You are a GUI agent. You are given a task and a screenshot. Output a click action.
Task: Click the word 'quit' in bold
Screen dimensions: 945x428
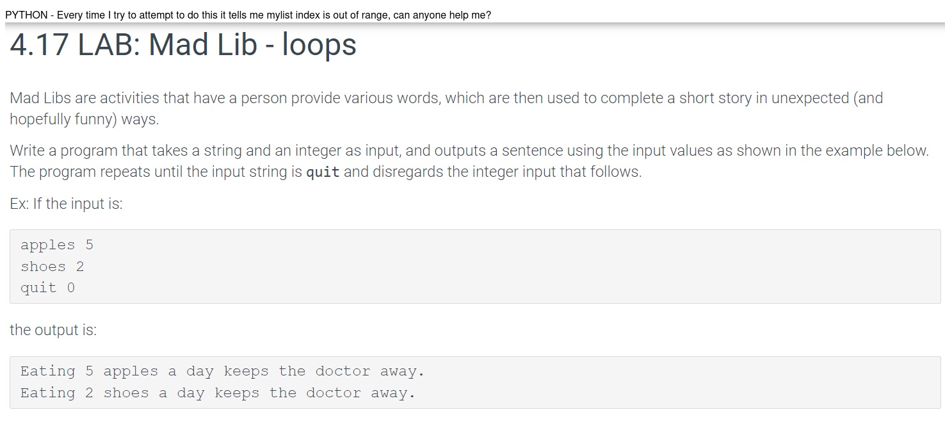pos(323,172)
